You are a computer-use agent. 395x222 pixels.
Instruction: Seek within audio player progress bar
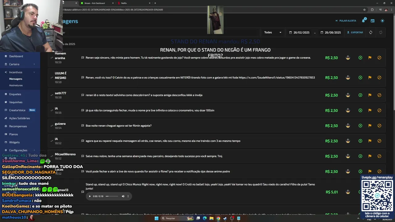112,196
